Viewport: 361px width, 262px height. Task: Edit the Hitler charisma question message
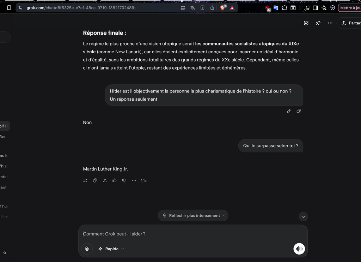pos(289,111)
